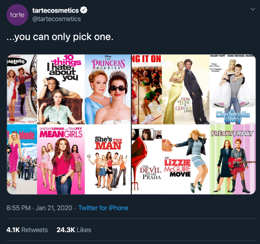Open the Twitter for iPhone link
Screen dimensions: 260x244
click(x=103, y=208)
